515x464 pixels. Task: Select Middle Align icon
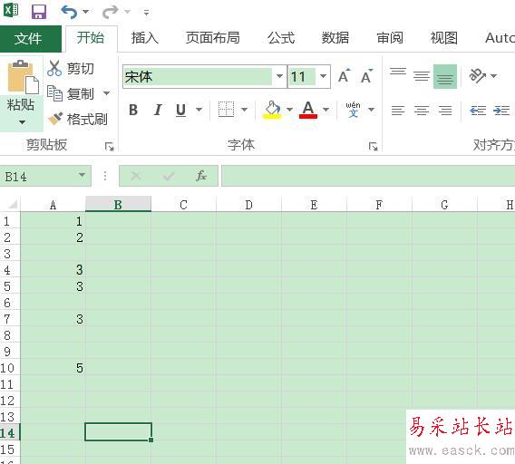point(422,76)
